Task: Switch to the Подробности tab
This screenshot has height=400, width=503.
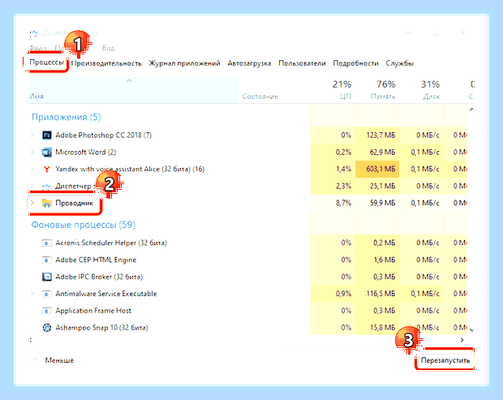Action: [x=356, y=63]
